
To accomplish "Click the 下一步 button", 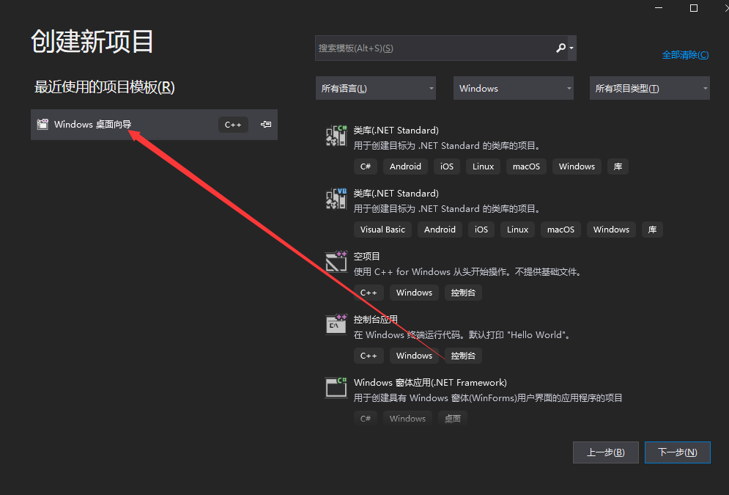I will [677, 452].
